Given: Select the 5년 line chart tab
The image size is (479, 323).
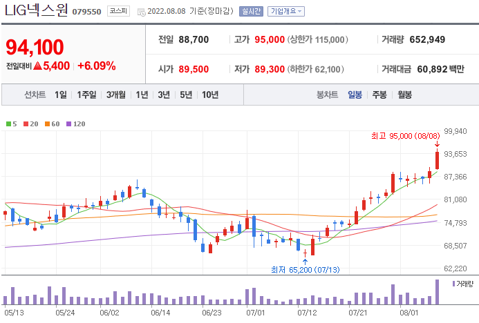Looking at the screenshot, I should click(186, 95).
